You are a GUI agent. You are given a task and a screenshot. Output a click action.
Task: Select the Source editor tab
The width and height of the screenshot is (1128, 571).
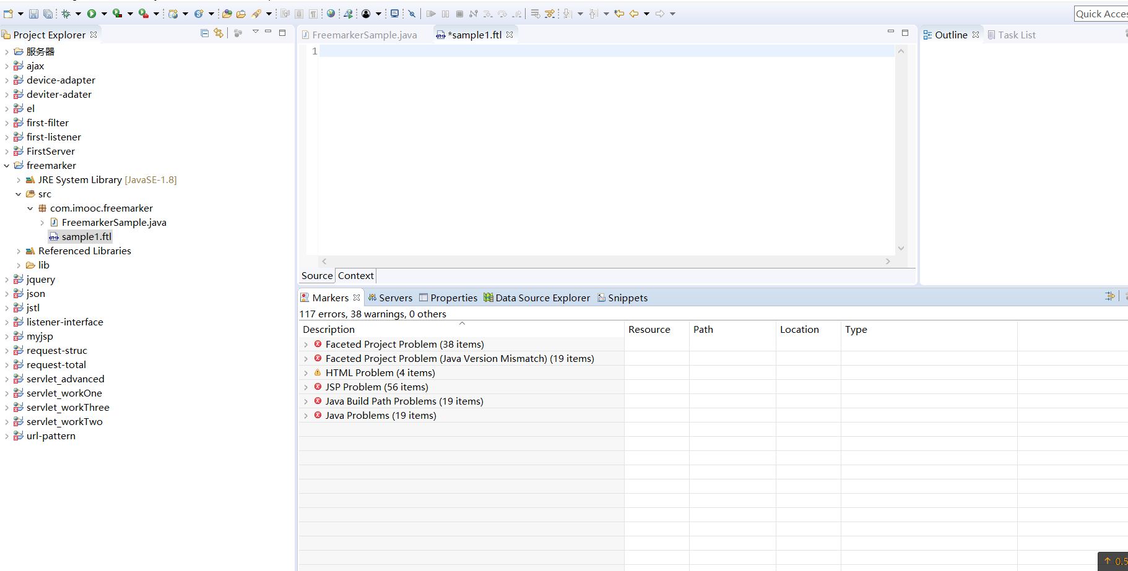pos(317,276)
